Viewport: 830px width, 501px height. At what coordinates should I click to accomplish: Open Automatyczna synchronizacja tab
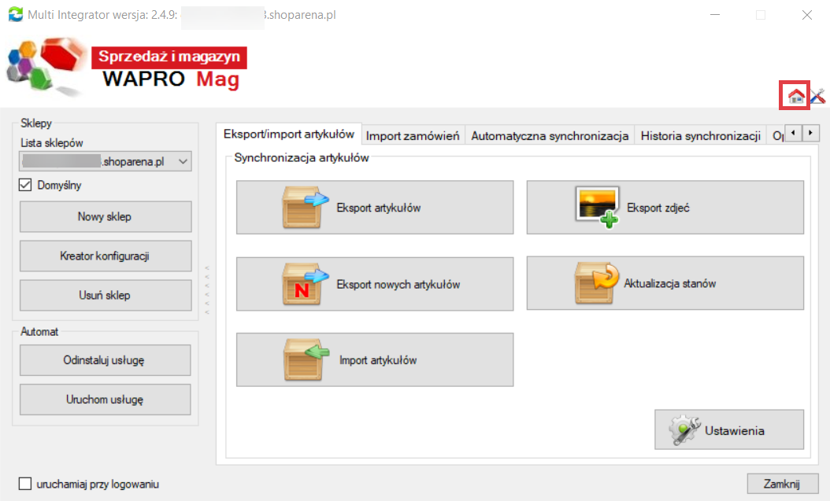(x=550, y=135)
